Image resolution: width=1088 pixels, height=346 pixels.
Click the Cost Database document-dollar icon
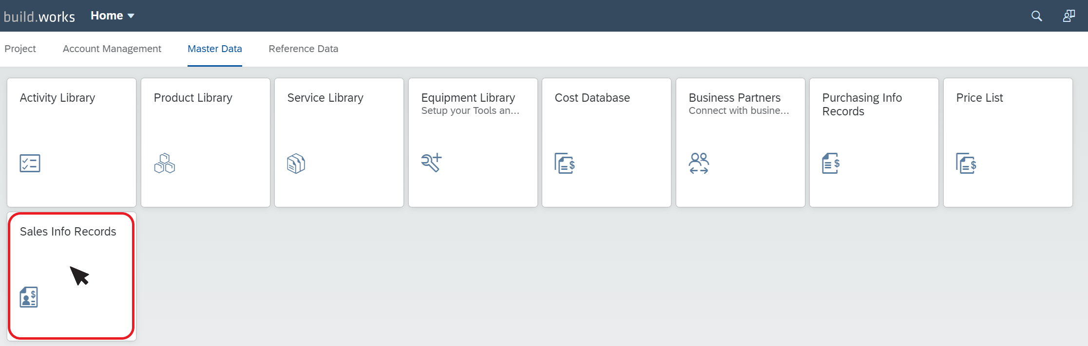[x=565, y=164]
